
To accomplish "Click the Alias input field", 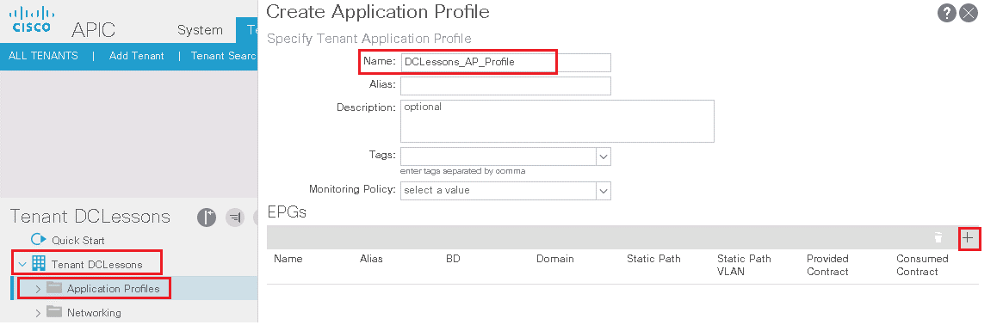I will pos(505,86).
